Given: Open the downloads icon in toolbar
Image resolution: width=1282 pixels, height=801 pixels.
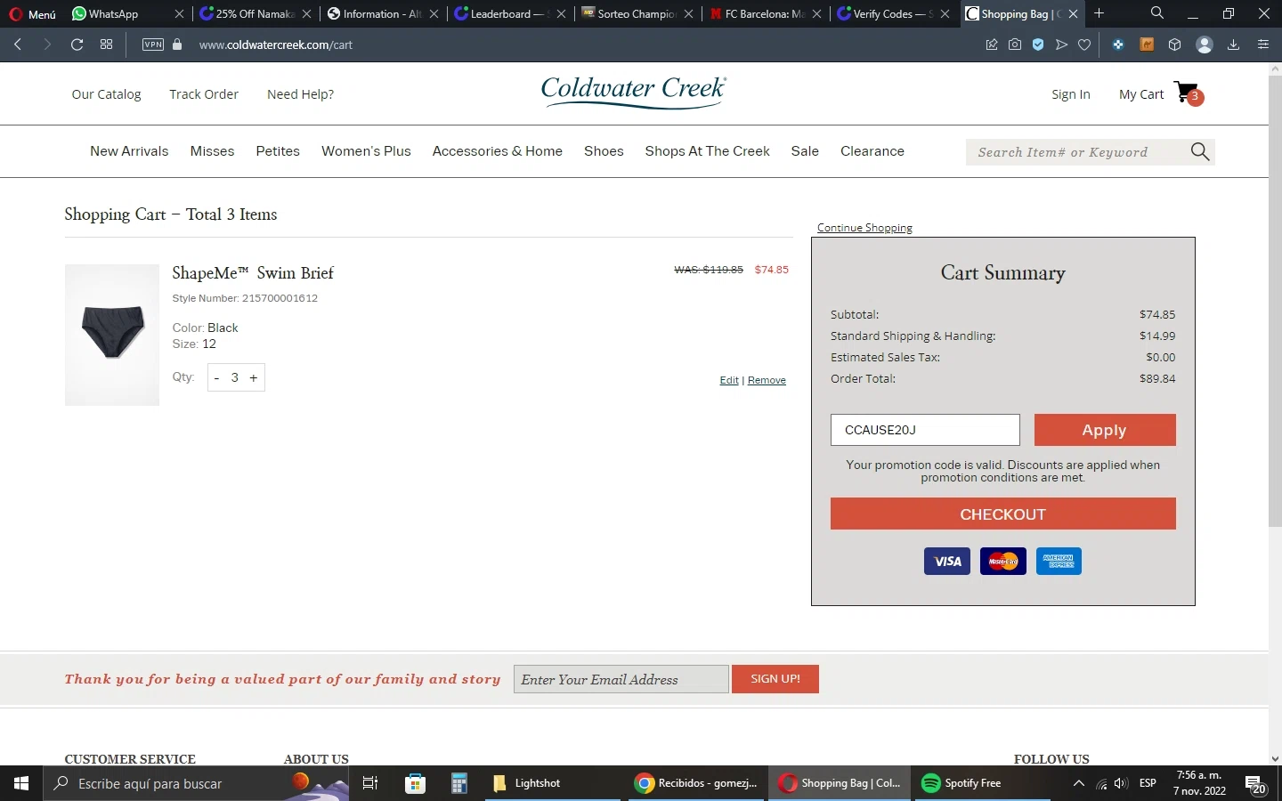Looking at the screenshot, I should coord(1234,44).
